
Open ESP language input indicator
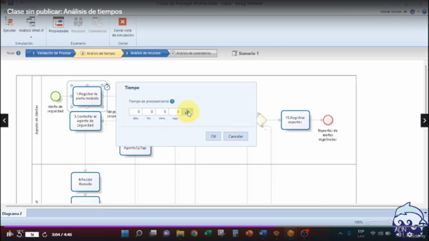coord(361,234)
